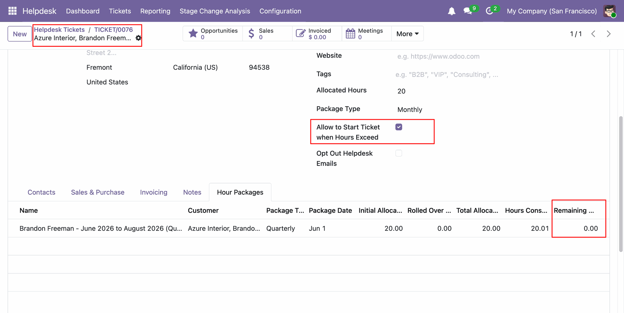Uncheck Allow to Start Ticket when Hours Exceed
The width and height of the screenshot is (624, 313).
point(399,127)
